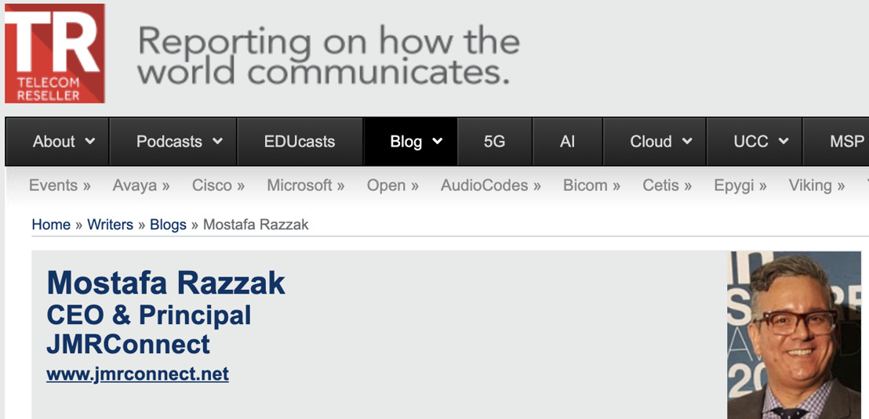This screenshot has width=869, height=419.
Task: Open the MSP navigation item
Action: click(x=836, y=142)
